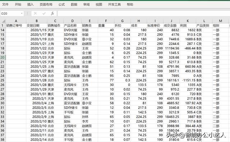The width and height of the screenshot is (230, 142).
Task: Select profit cell 3887
Action: 188,117
